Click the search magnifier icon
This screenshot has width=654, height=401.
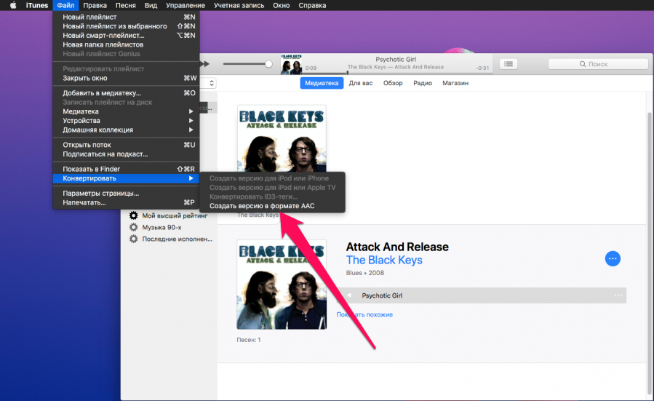[582, 64]
